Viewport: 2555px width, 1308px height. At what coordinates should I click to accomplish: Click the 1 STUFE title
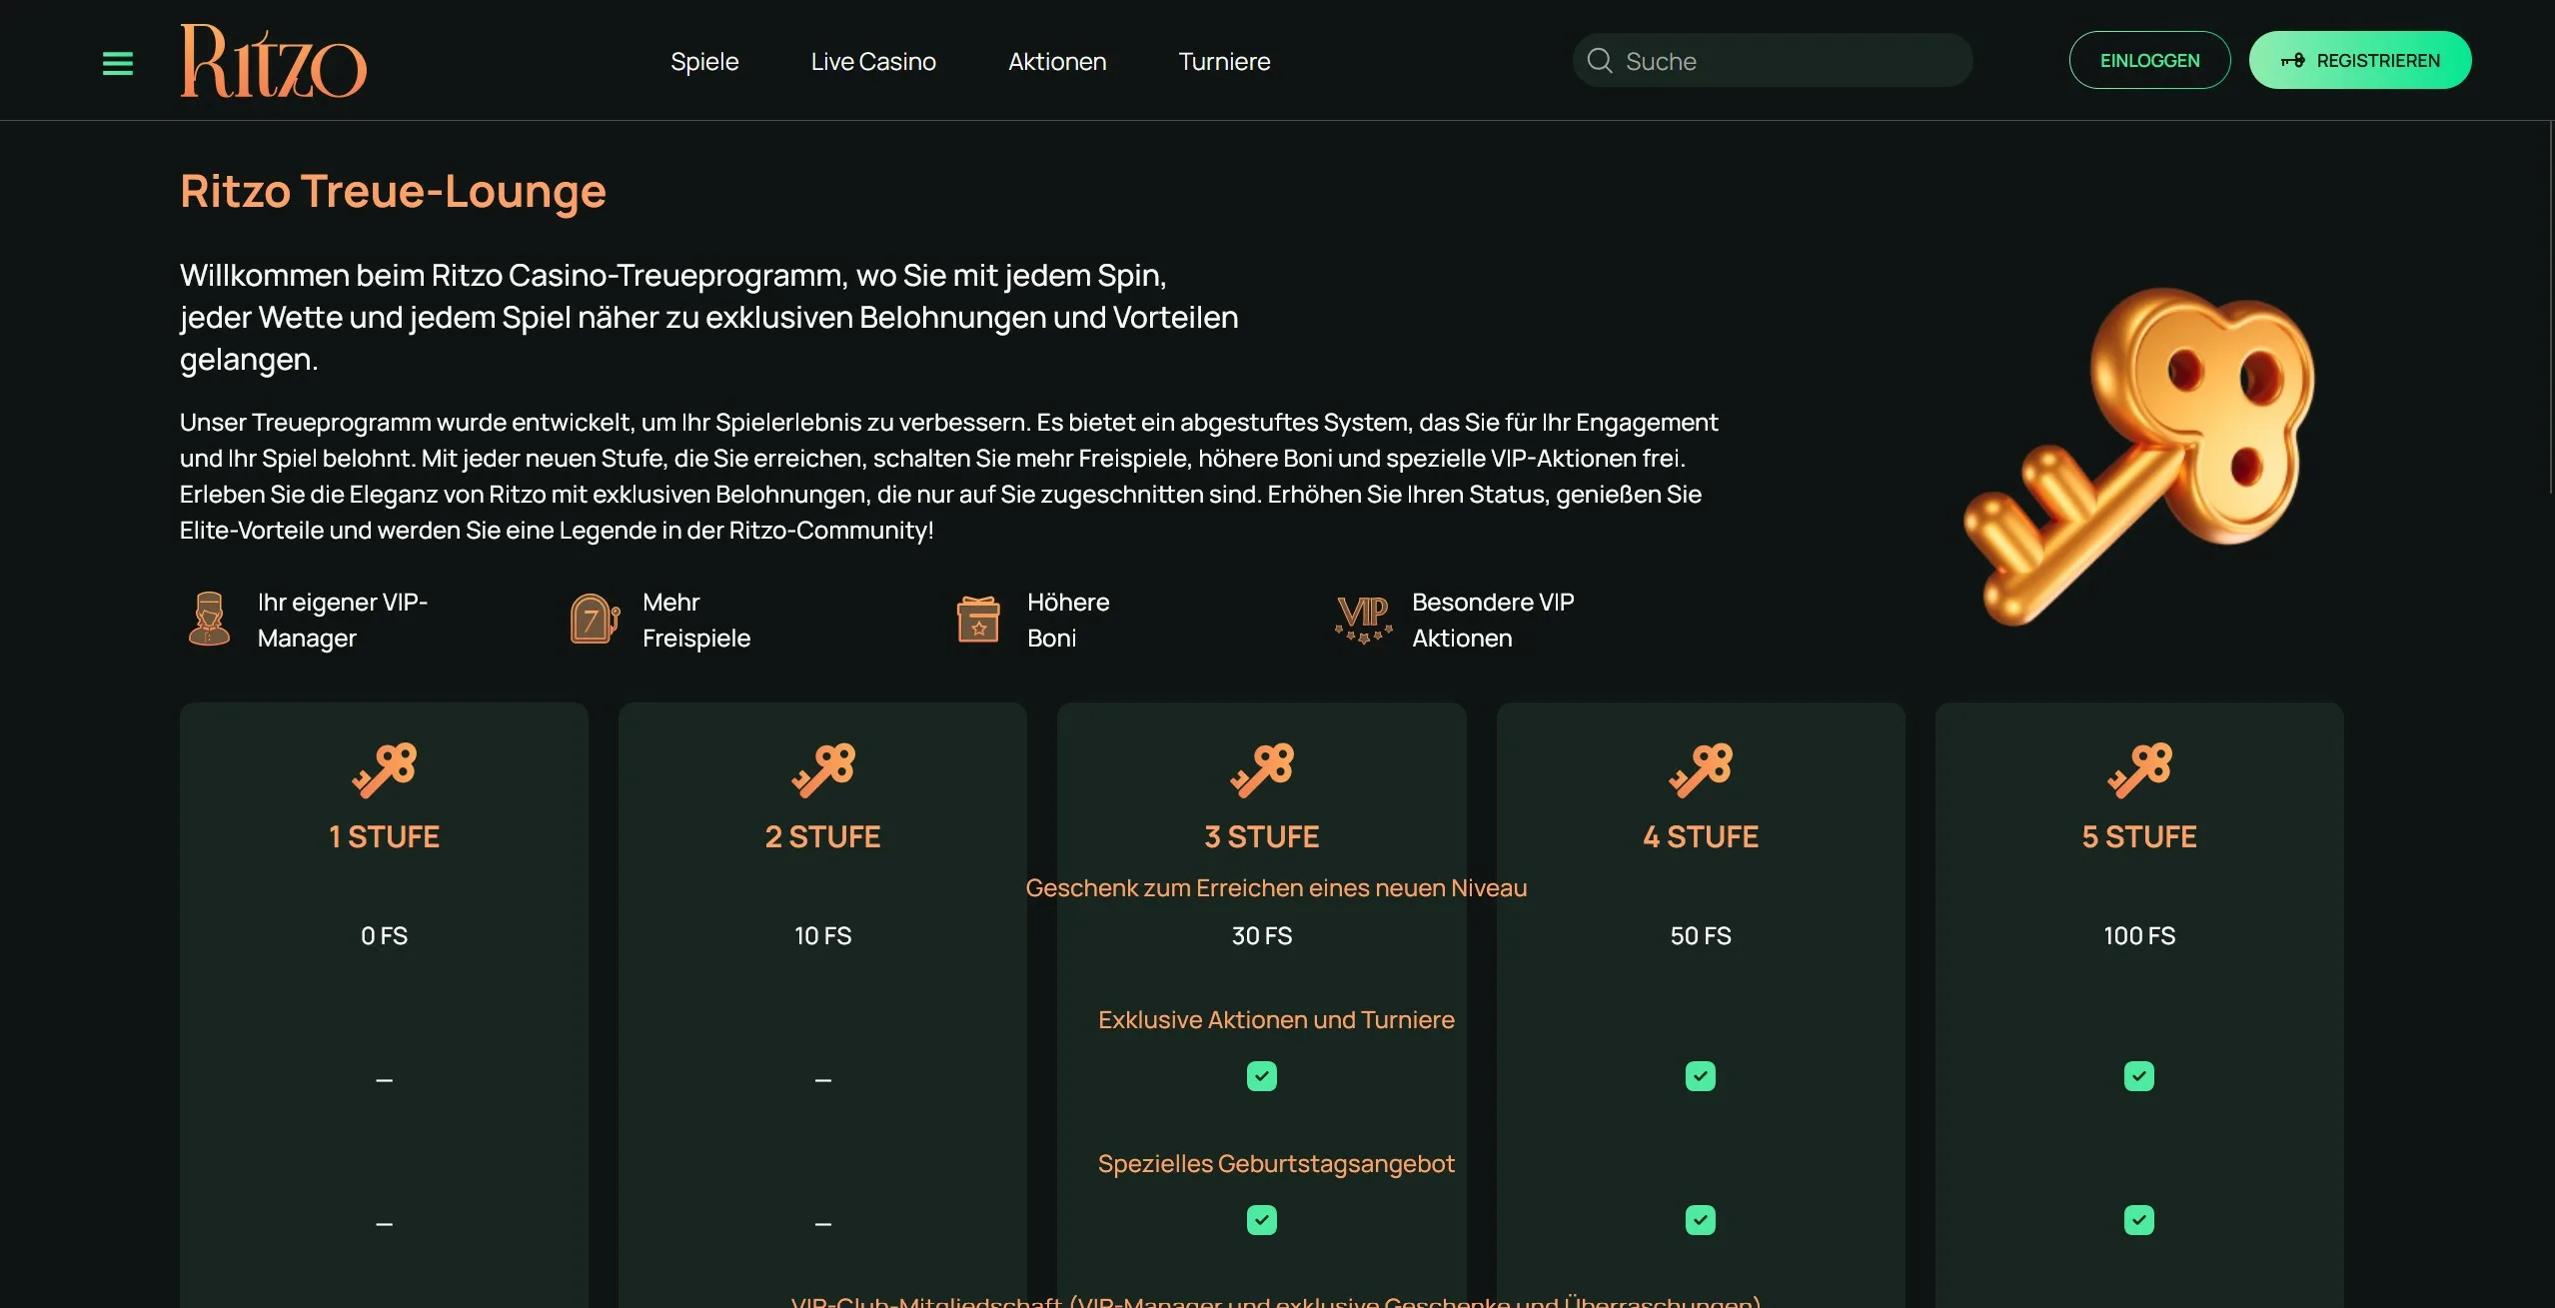(385, 836)
